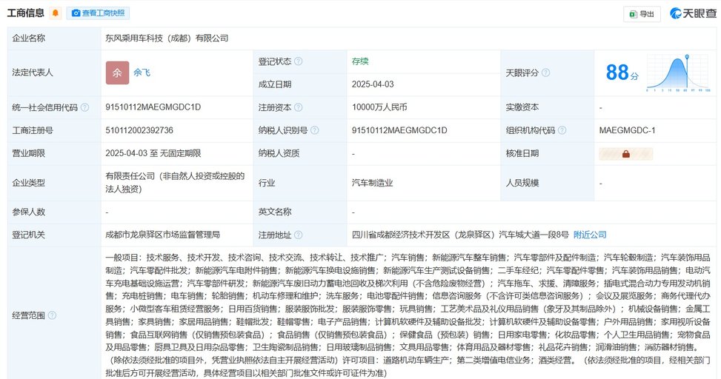Select 成都市龙泉驿区市场监督管理局 registration authority
This screenshot has height=379, width=721.
point(163,235)
